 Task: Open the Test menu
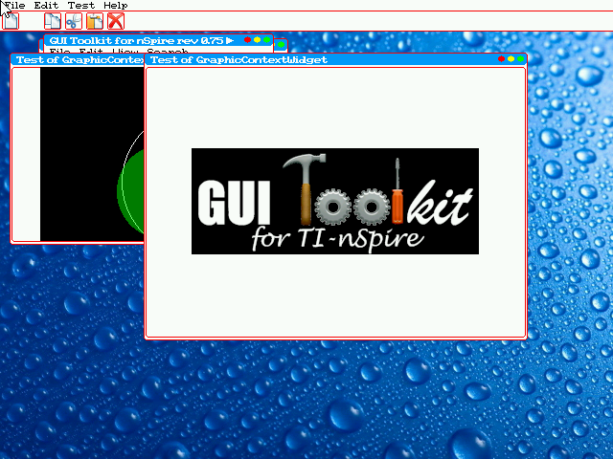pos(81,6)
